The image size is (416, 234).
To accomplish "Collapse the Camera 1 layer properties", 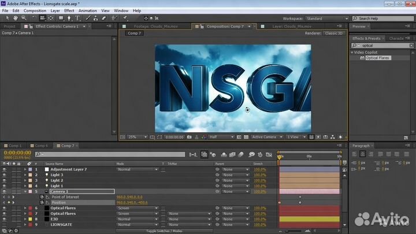I will coord(25,192).
